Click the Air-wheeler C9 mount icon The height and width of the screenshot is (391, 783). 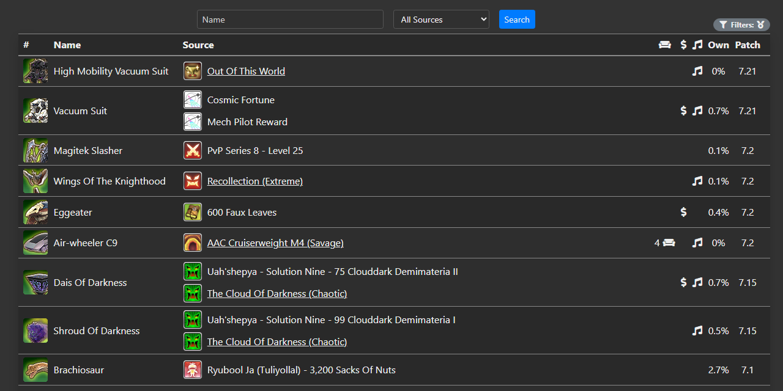(x=35, y=243)
